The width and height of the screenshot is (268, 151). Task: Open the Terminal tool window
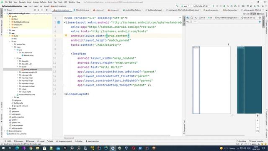tap(30, 141)
